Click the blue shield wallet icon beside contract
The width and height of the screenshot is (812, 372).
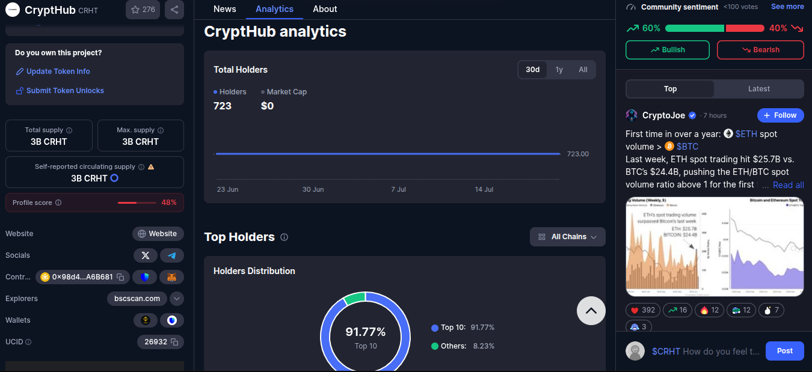144,277
